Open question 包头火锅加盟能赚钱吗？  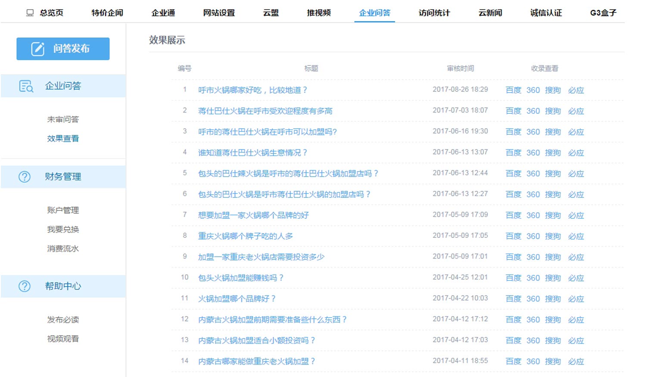[x=241, y=278]
